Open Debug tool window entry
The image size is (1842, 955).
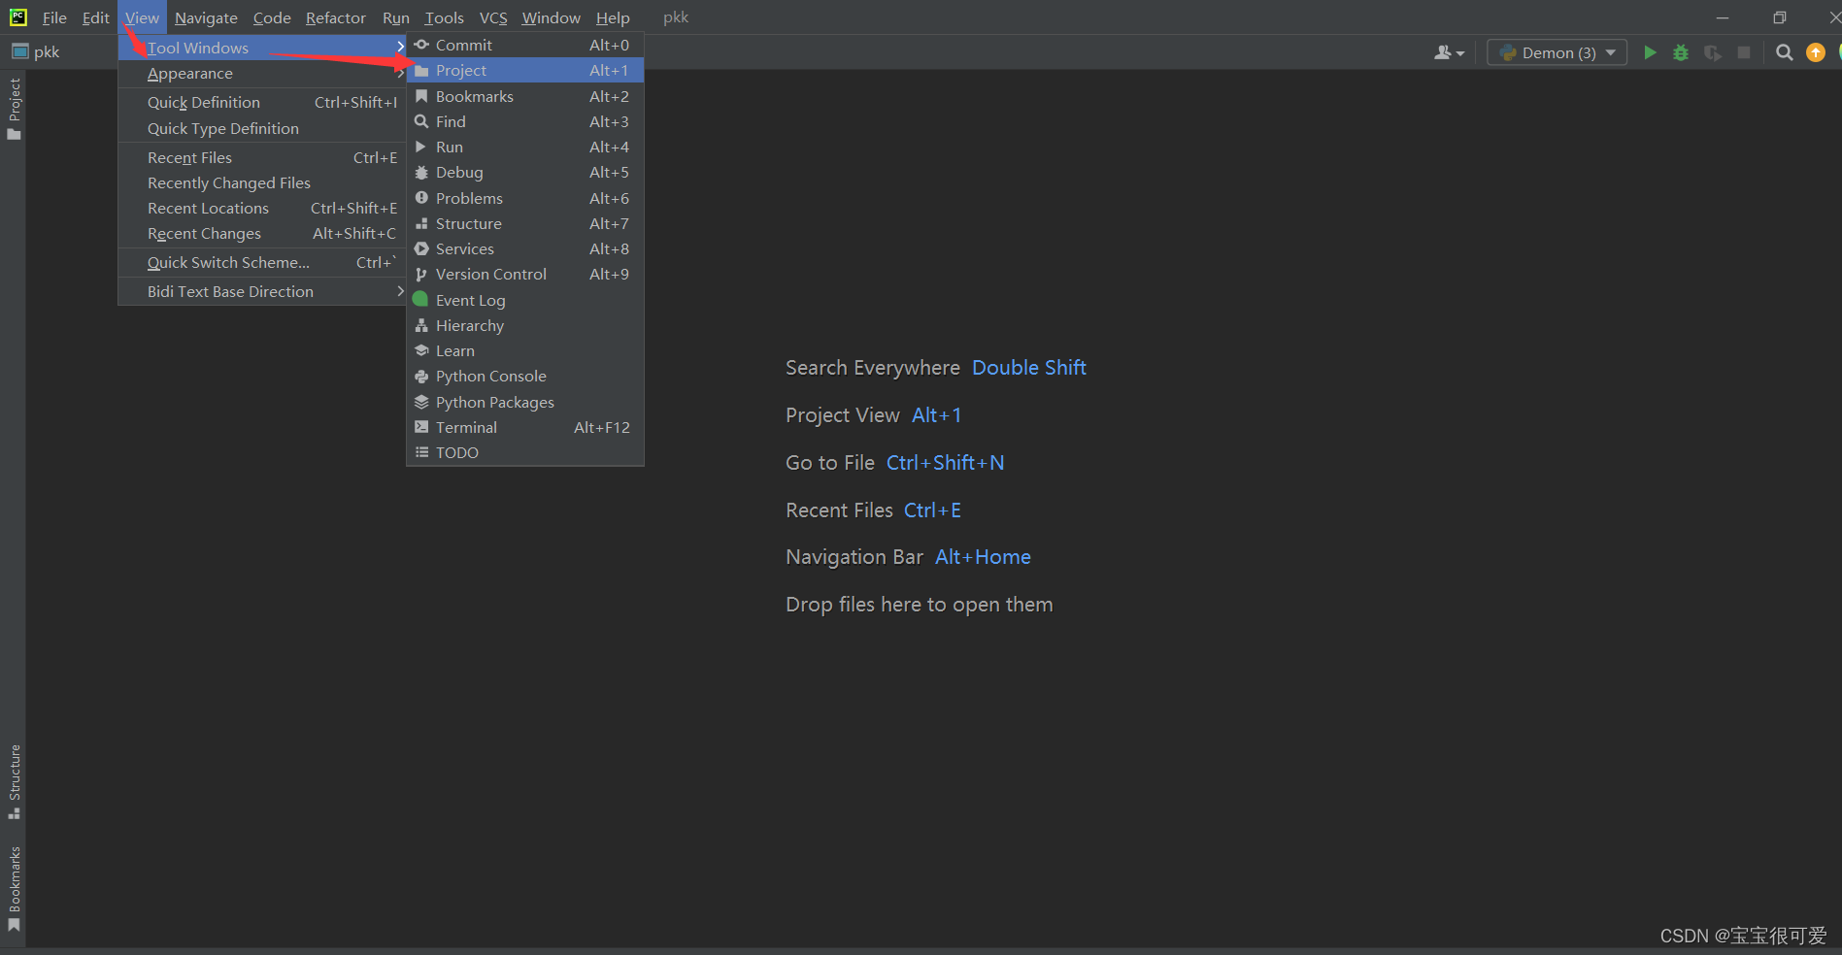tap(524, 172)
